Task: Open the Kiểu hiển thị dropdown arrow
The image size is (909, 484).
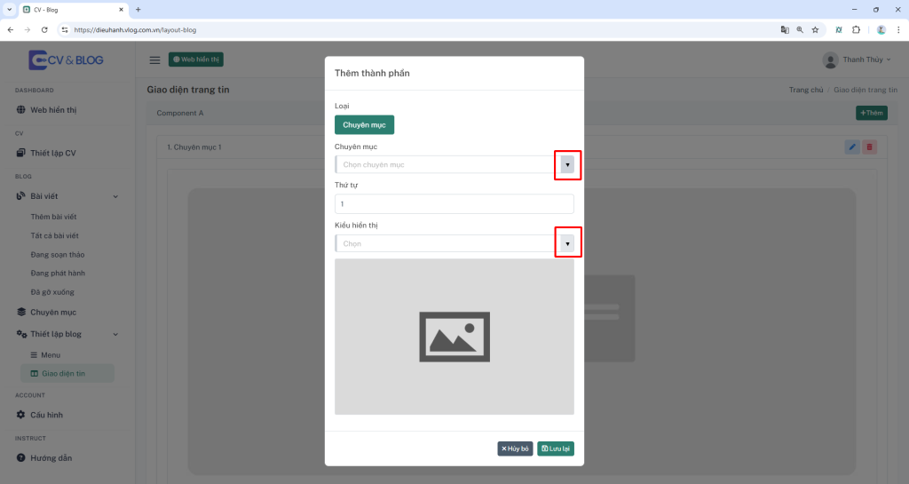Action: click(x=567, y=243)
